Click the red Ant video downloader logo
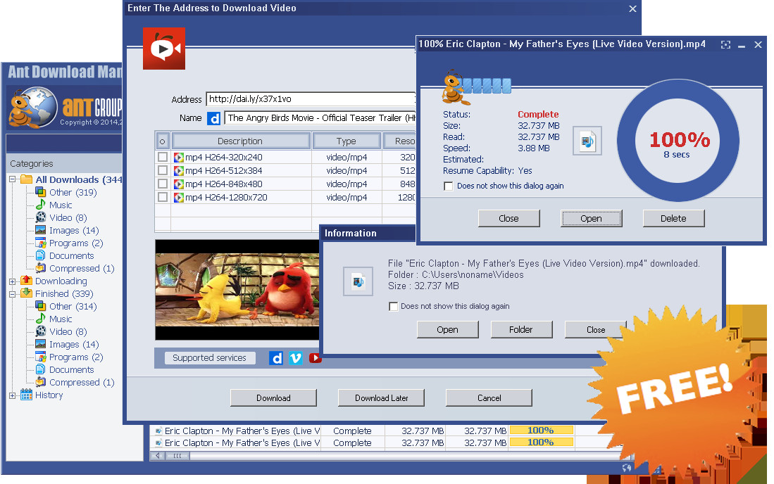The image size is (774, 484). tap(164, 49)
